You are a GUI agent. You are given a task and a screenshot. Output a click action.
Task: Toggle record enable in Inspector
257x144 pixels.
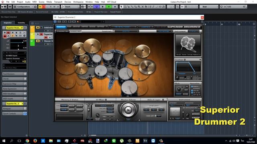[x=5, y=36]
